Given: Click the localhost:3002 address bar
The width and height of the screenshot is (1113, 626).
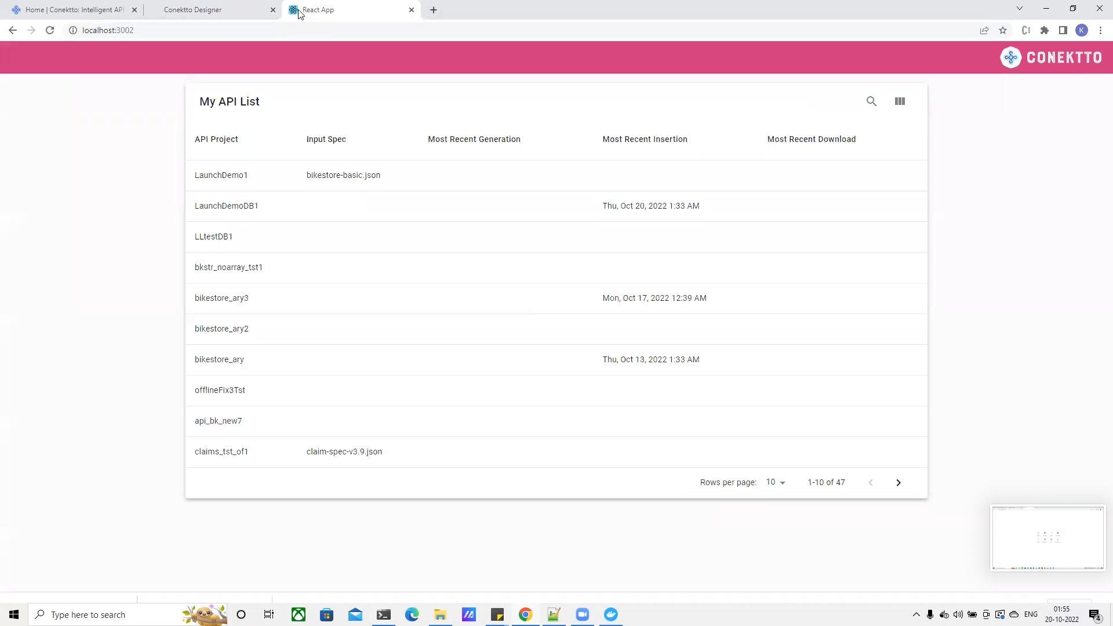Looking at the screenshot, I should [x=108, y=30].
